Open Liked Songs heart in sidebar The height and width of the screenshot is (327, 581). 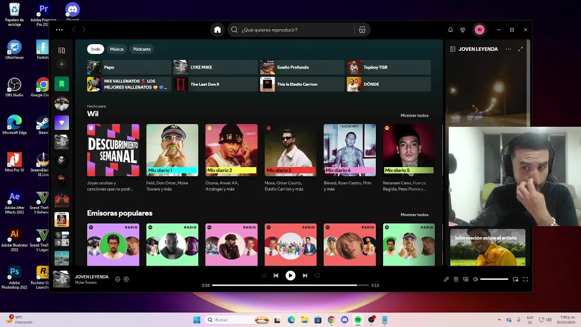point(62,122)
